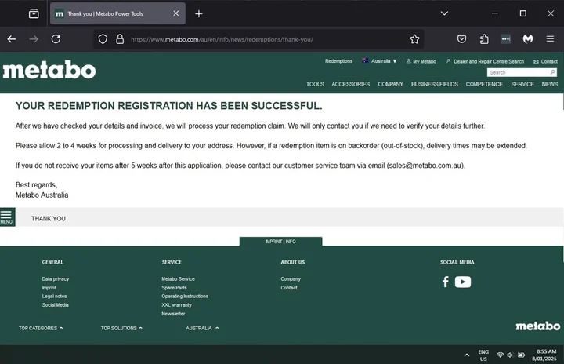Open the hamburger MENU button

pos(6,217)
